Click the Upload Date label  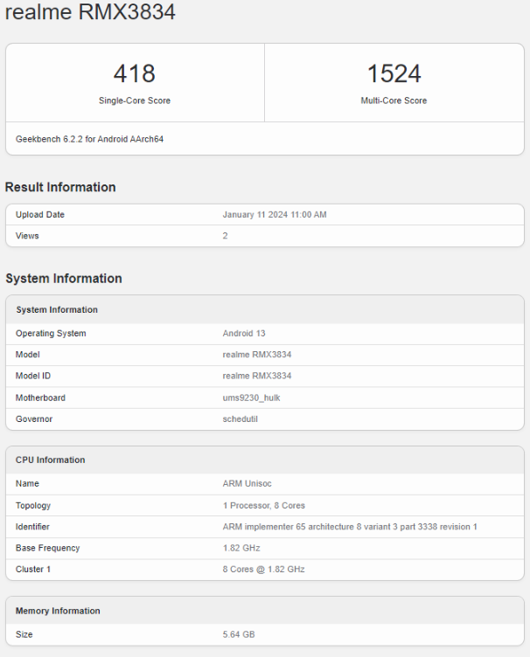click(40, 215)
